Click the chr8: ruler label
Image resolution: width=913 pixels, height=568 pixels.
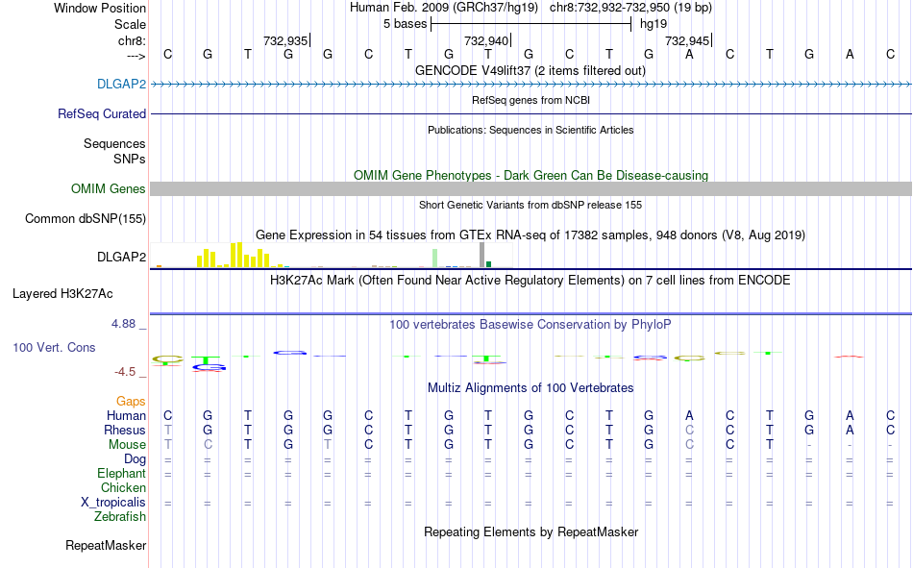pos(132,40)
